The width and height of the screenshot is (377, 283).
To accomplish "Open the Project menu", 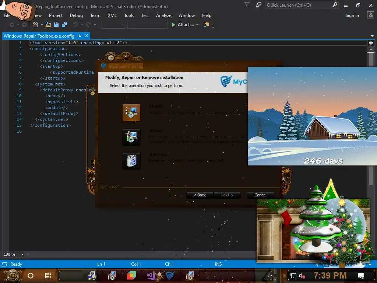I will coord(56,15).
